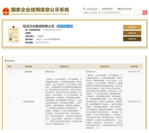Image resolution: width=149 pixels, height=133 pixels.
Task: Click the 变更日期 column header
Action: [x=134, y=66]
